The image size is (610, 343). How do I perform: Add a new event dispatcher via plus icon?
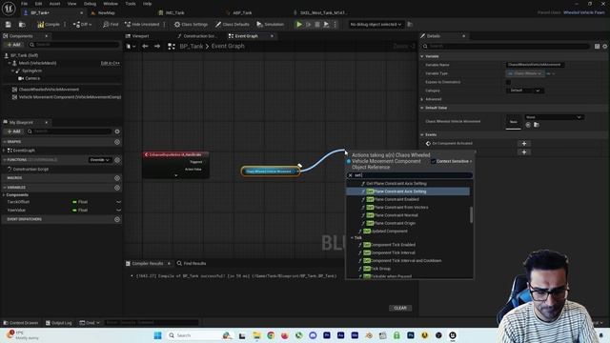click(x=117, y=219)
